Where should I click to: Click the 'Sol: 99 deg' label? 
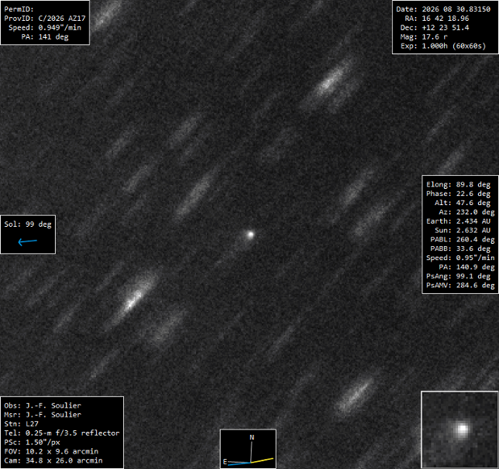[28, 224]
